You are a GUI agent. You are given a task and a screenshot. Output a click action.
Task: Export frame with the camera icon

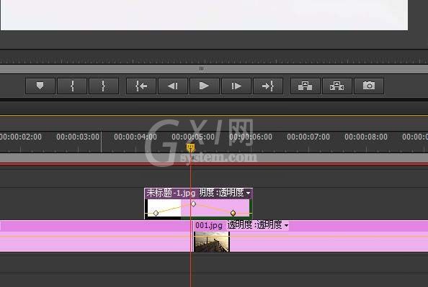pos(369,86)
